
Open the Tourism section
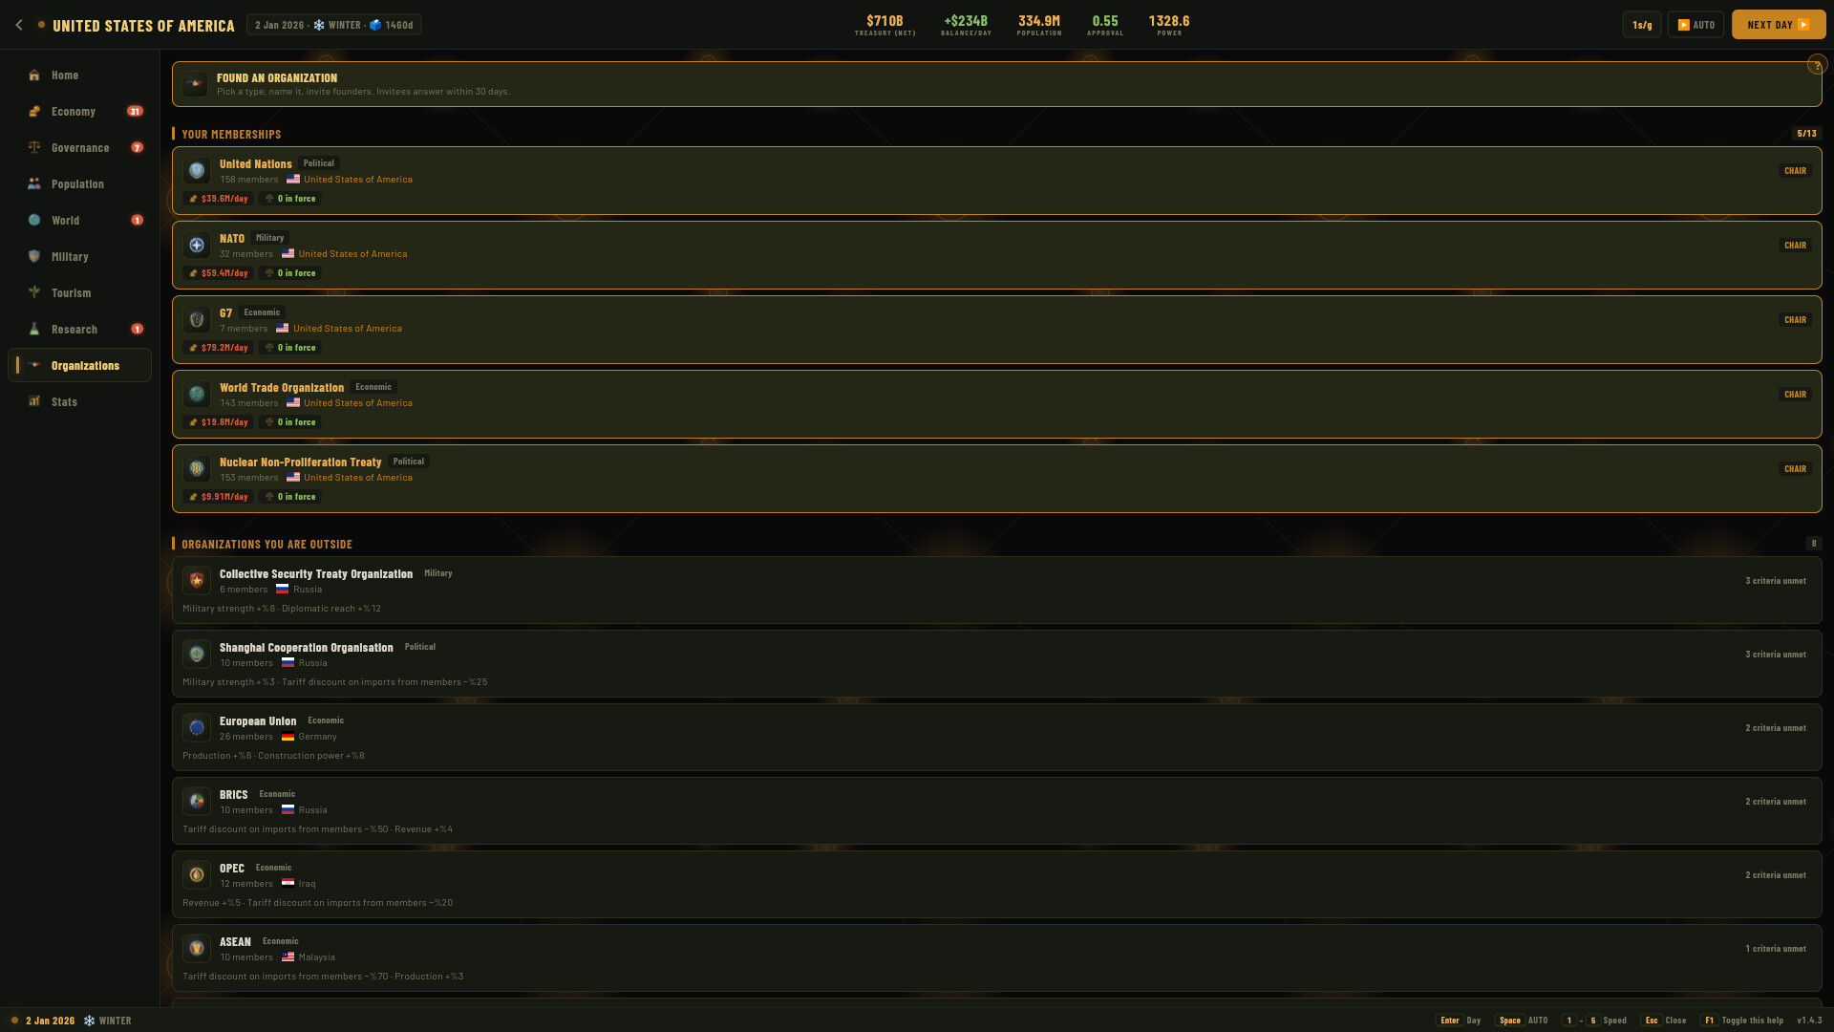(80, 293)
